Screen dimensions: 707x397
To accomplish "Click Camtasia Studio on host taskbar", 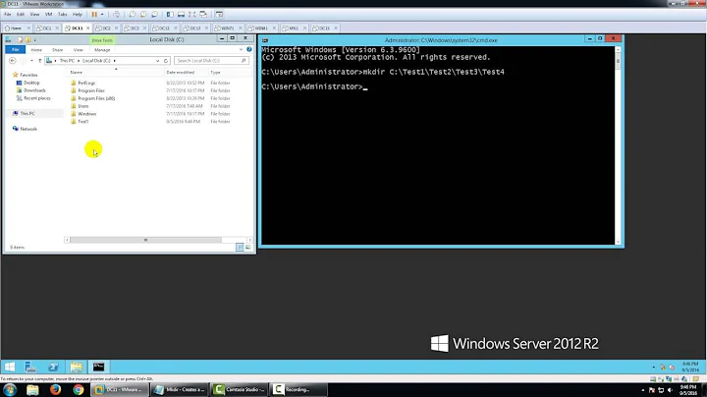I will [x=240, y=389].
